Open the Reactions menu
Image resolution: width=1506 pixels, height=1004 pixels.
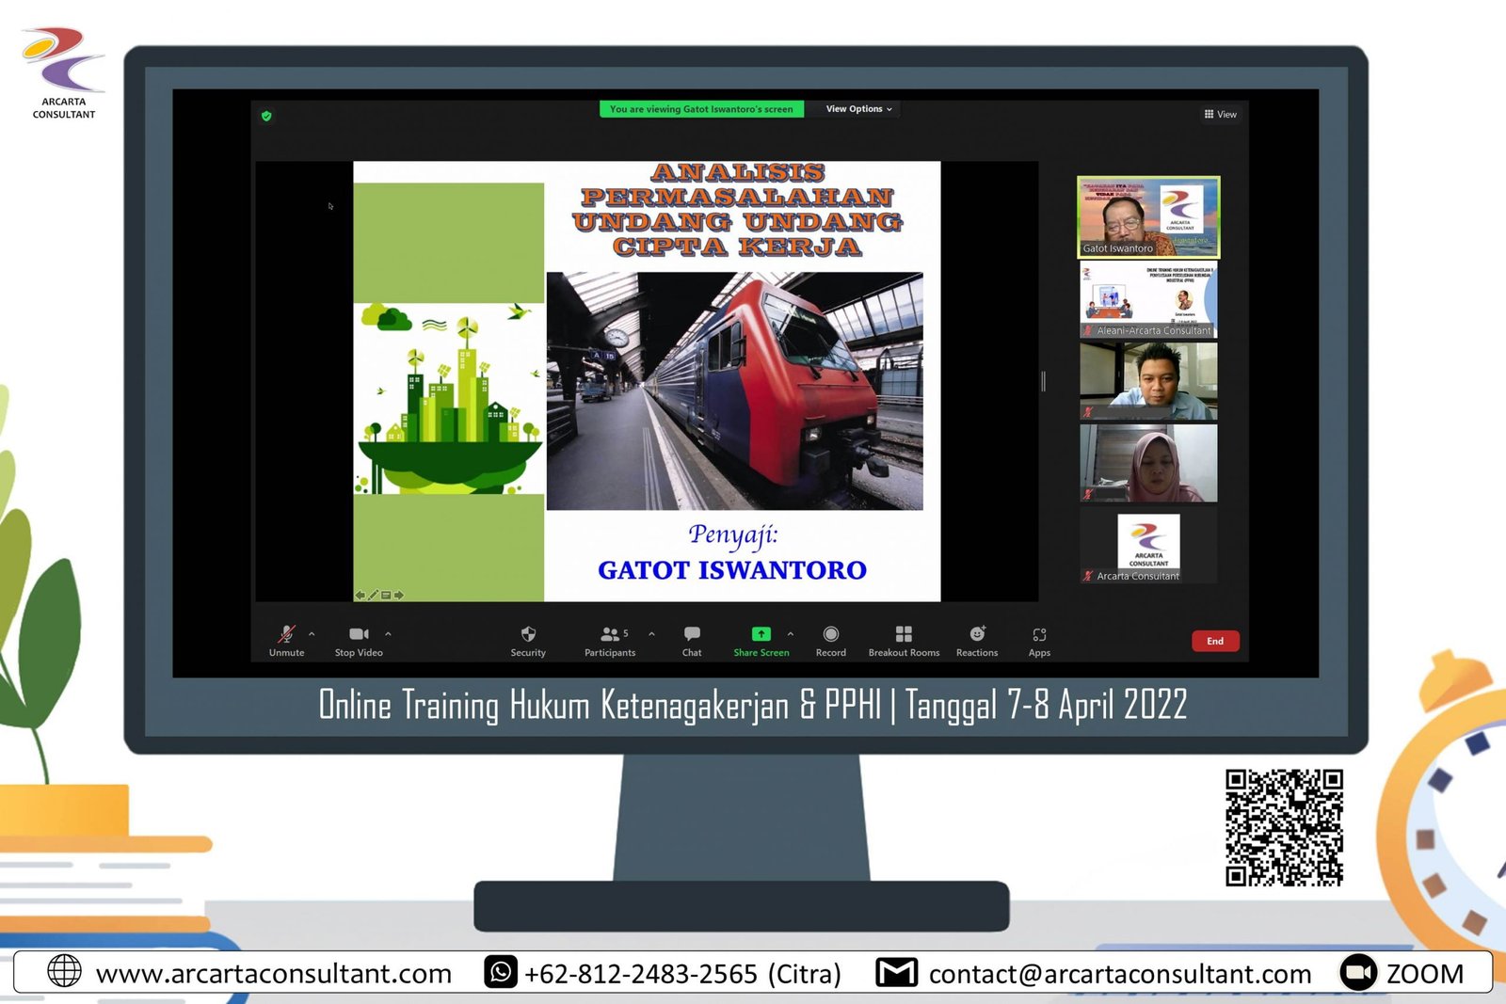tap(977, 634)
